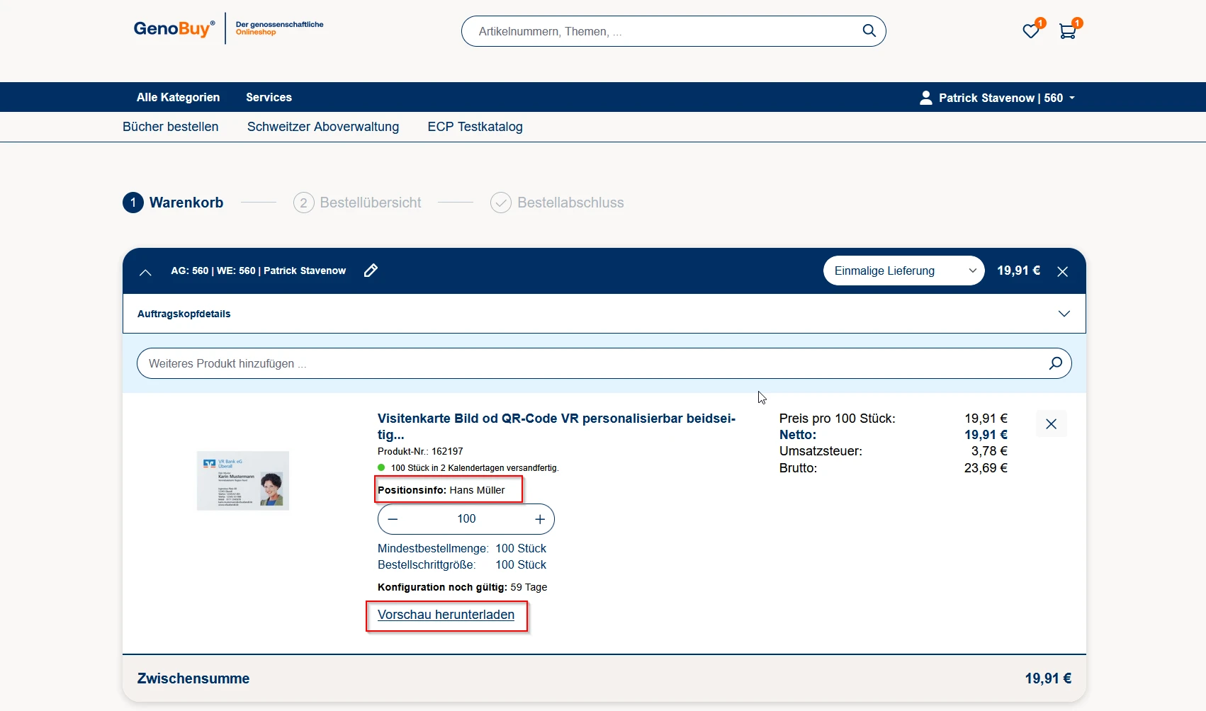
Task: Click the pencil edit icon beside Patrick Stavenow
Action: click(x=371, y=271)
